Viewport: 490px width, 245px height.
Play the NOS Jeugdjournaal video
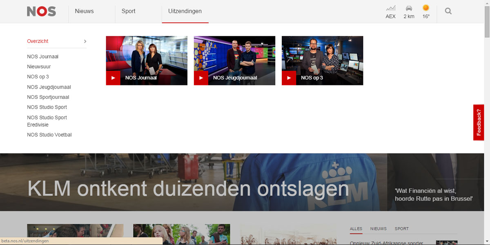coord(201,78)
